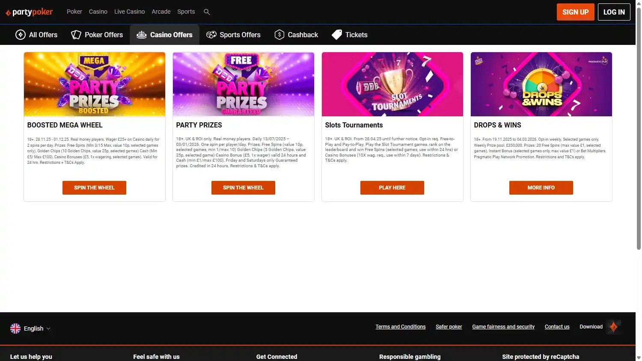Click the PARTY PRIZES heading
Viewport: 642px width, 361px height.
pos(199,125)
